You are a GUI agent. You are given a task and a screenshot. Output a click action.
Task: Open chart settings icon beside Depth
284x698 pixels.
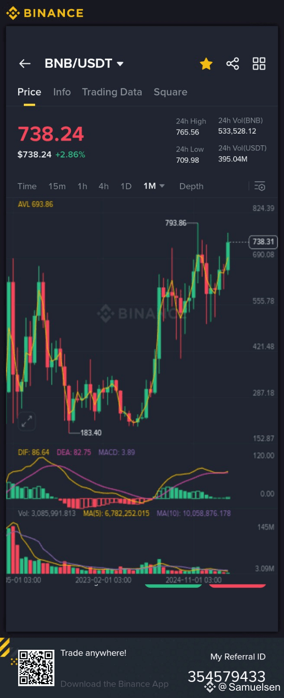click(260, 186)
